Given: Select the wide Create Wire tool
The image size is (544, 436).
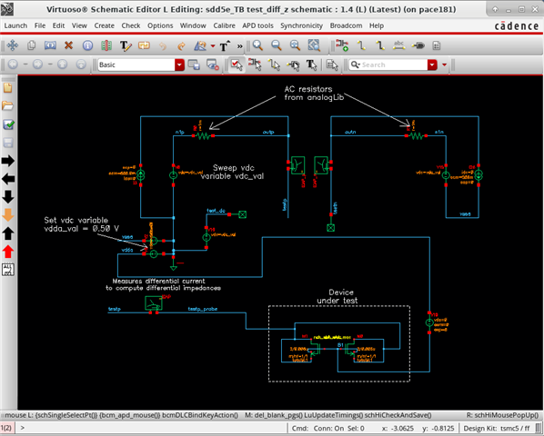Looking at the screenshot, I should [x=380, y=45].
